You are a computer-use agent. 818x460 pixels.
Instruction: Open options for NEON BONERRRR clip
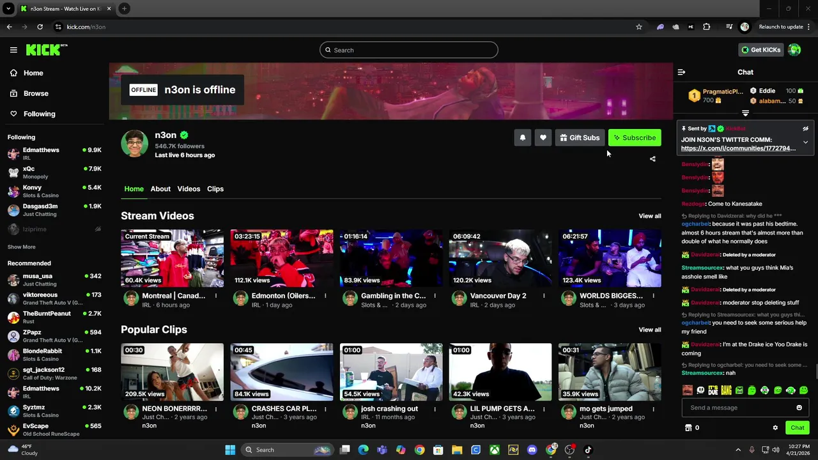(x=216, y=409)
